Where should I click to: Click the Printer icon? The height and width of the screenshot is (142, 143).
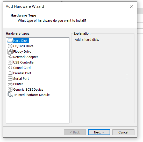coord(10,84)
